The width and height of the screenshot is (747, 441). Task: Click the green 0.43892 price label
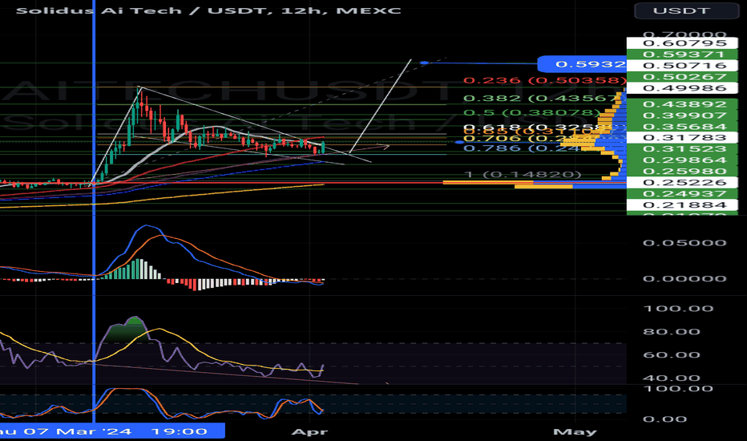pos(683,104)
